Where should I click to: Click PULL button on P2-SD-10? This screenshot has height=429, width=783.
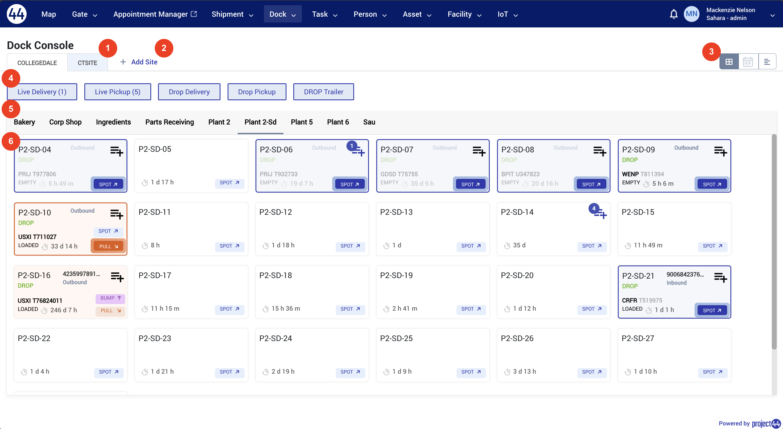coord(108,246)
